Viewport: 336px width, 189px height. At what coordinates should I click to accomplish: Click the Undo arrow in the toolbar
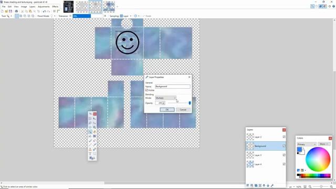(44, 11)
